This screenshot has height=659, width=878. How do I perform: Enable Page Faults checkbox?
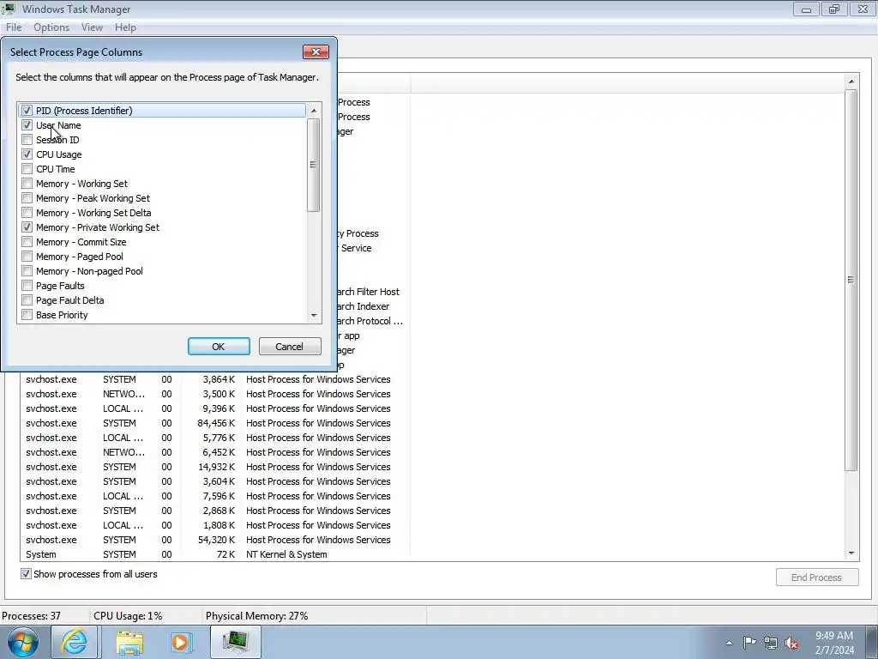click(27, 285)
